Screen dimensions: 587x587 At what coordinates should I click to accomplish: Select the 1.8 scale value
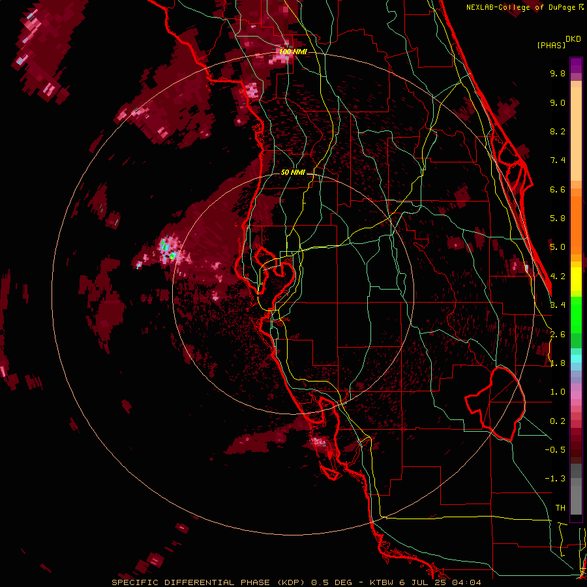click(x=558, y=363)
